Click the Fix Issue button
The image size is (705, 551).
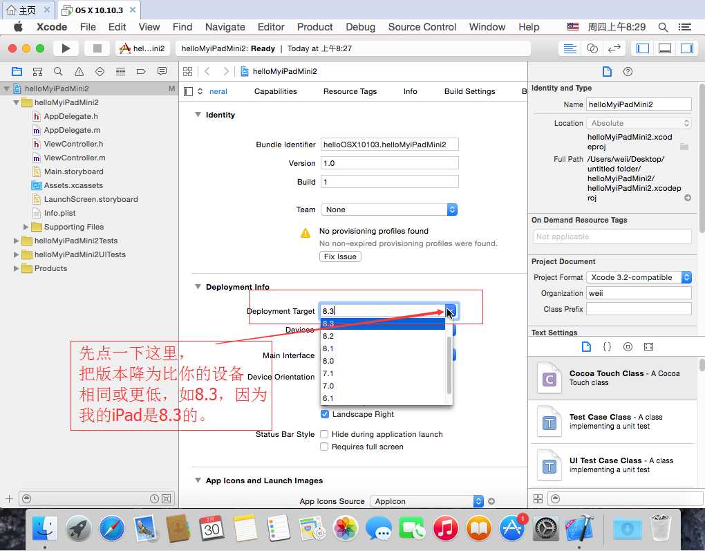[340, 256]
